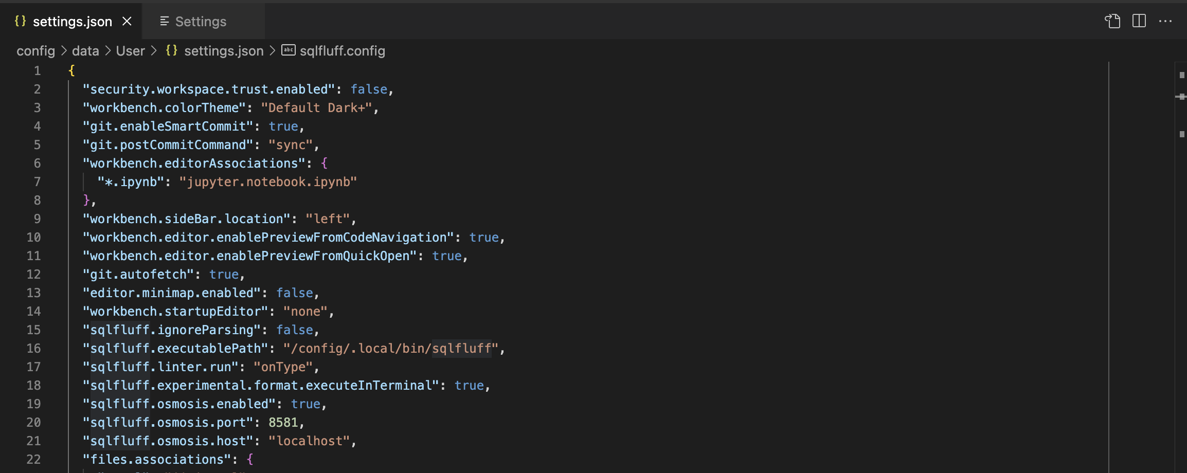
Task: Click the sqlfluff.config symbol icon in breadcrumbs
Action: tap(289, 50)
